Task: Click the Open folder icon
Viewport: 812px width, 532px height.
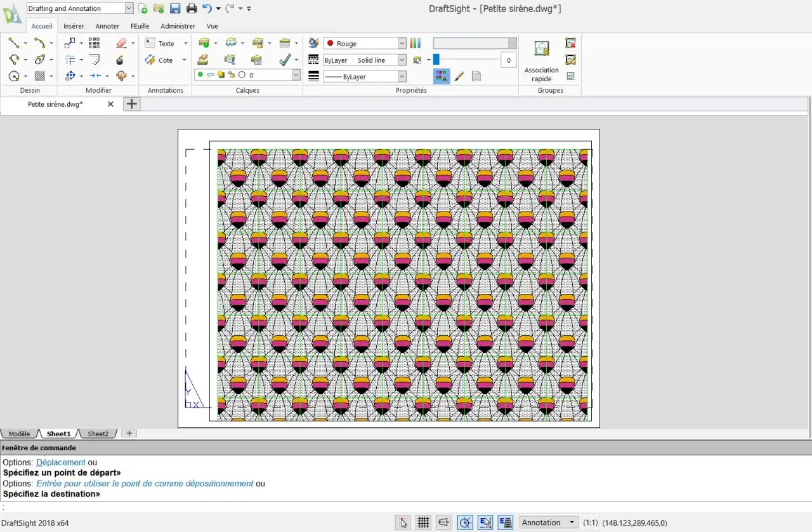Action: pos(159,8)
